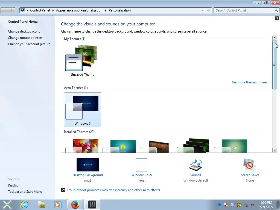Viewport: 280px width, 210px height.
Task: Click the themes list scroll down arrow
Action: point(275,150)
